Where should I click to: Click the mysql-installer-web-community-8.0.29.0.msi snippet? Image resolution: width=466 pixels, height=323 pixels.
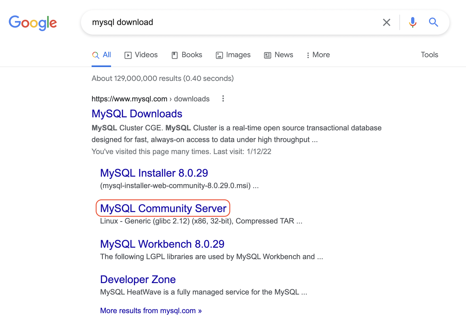(x=179, y=186)
